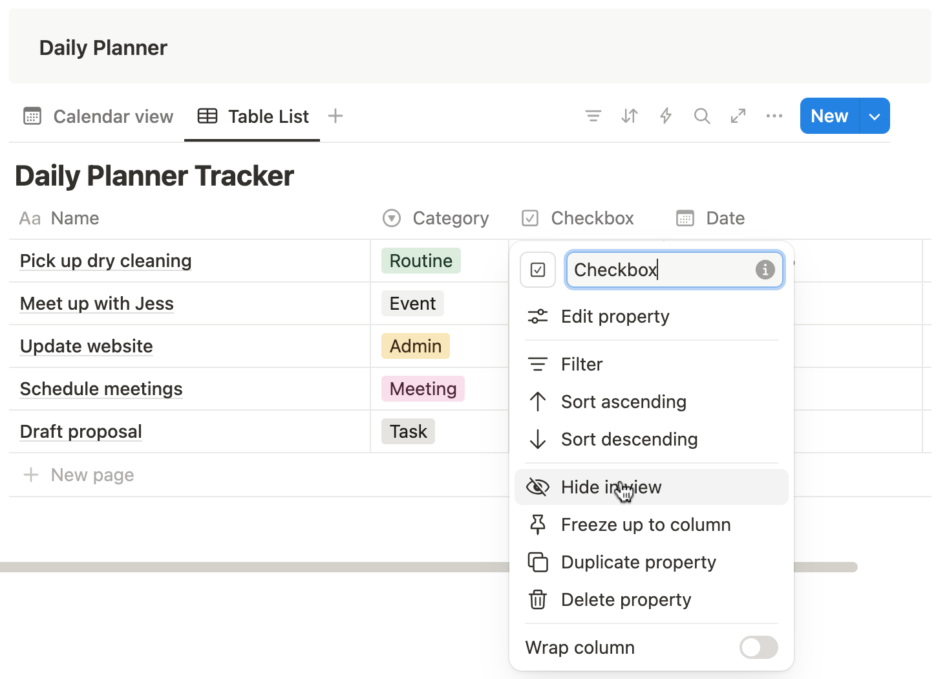Click the Calendar view calendar icon
This screenshot has height=679, width=947.
32,116
